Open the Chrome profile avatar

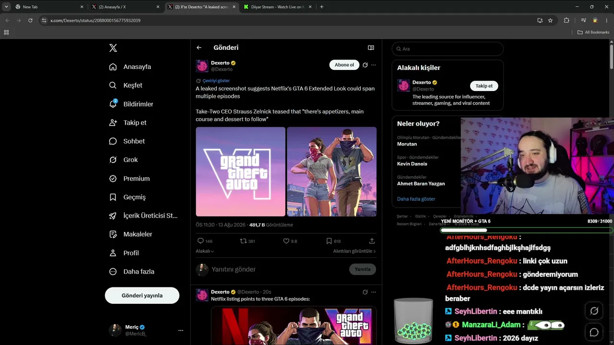595,21
